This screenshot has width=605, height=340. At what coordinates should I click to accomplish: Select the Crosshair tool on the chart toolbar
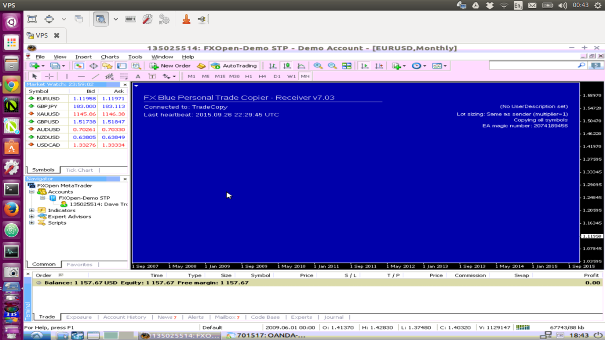(x=49, y=76)
